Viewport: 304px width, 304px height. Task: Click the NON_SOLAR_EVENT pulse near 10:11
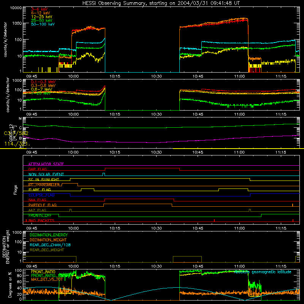pyautogui.click(x=104, y=174)
